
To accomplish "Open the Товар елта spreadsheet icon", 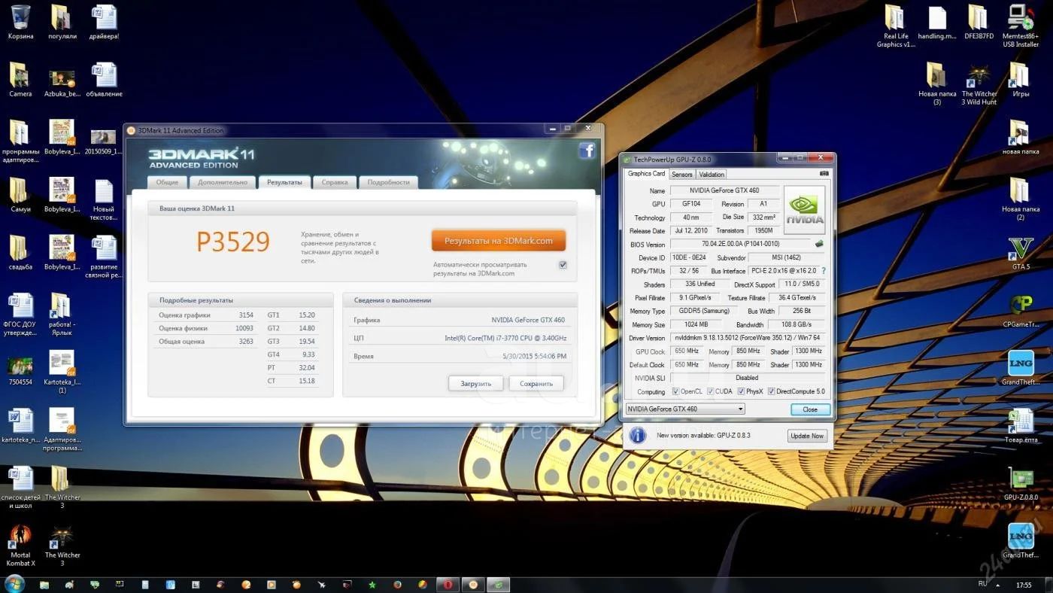I will tap(1021, 421).
